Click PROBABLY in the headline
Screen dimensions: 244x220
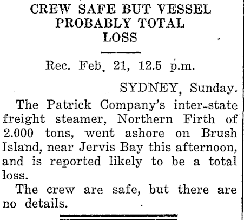point(93,23)
